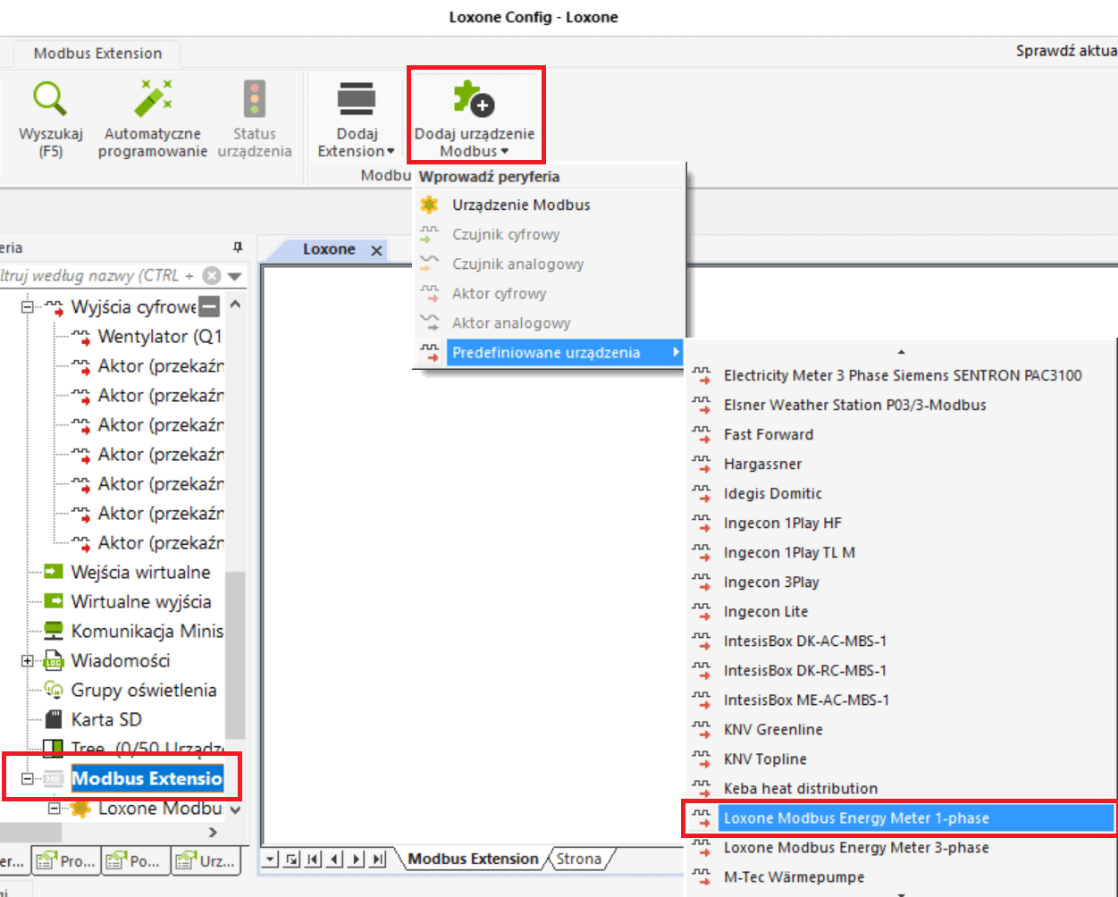Choose Loxone Modbus Energy Meter 1-phase
Viewport: 1118px width, 897px height.
[855, 817]
